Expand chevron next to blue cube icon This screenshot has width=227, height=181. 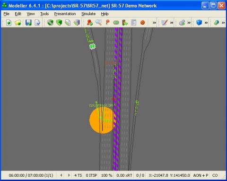tap(206, 23)
